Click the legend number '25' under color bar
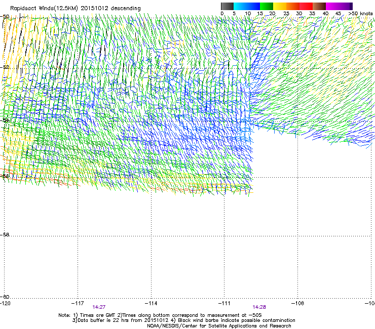 [x=286, y=14]
